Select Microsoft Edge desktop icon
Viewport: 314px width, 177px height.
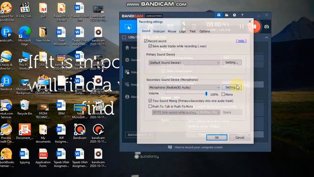[x=25, y=36]
